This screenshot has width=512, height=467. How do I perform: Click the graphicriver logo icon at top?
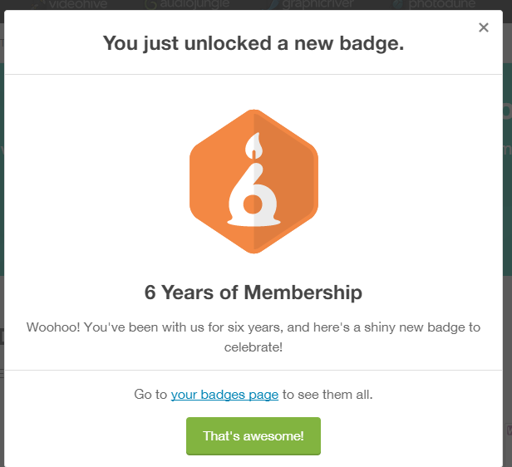point(273,4)
